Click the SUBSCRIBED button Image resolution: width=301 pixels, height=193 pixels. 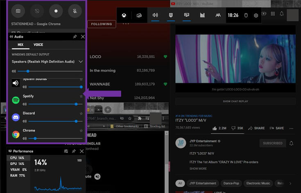click(272, 143)
